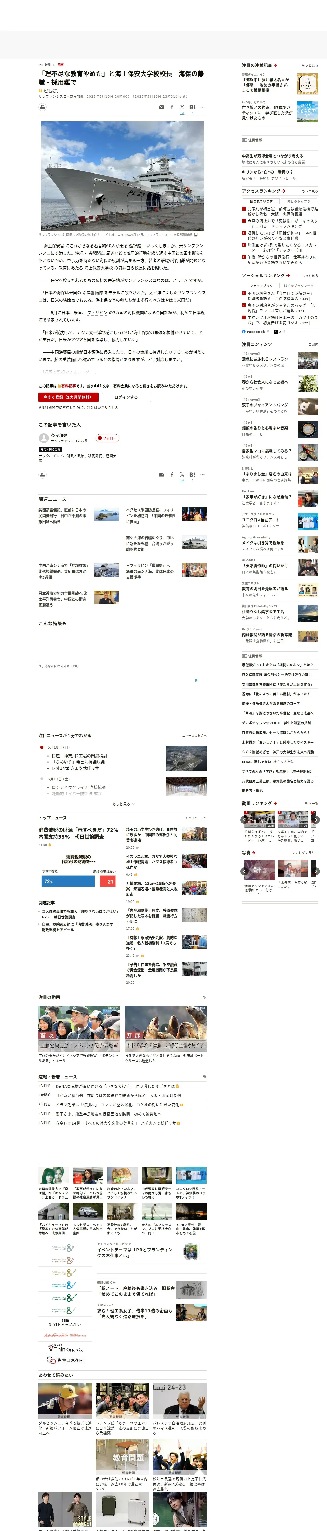Click ログインする button

[x=126, y=397]
